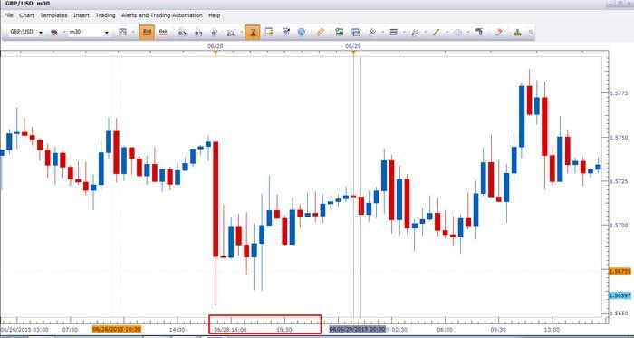The image size is (634, 338).
Task: Click the 19:30 time axis label
Action: pos(284,330)
